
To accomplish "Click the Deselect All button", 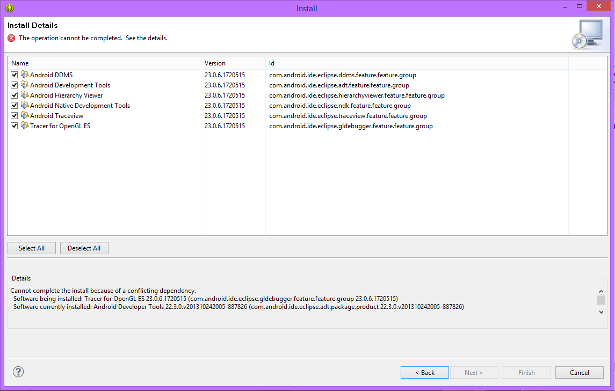I will [84, 248].
